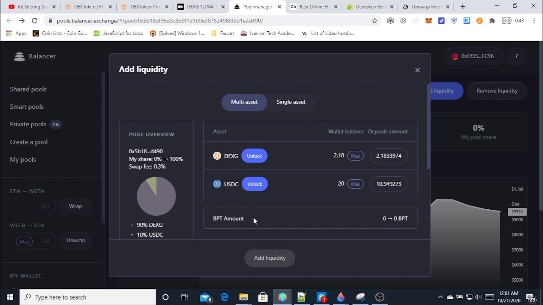Set max USDC deposit amount
543x305 pixels.
coord(355,184)
